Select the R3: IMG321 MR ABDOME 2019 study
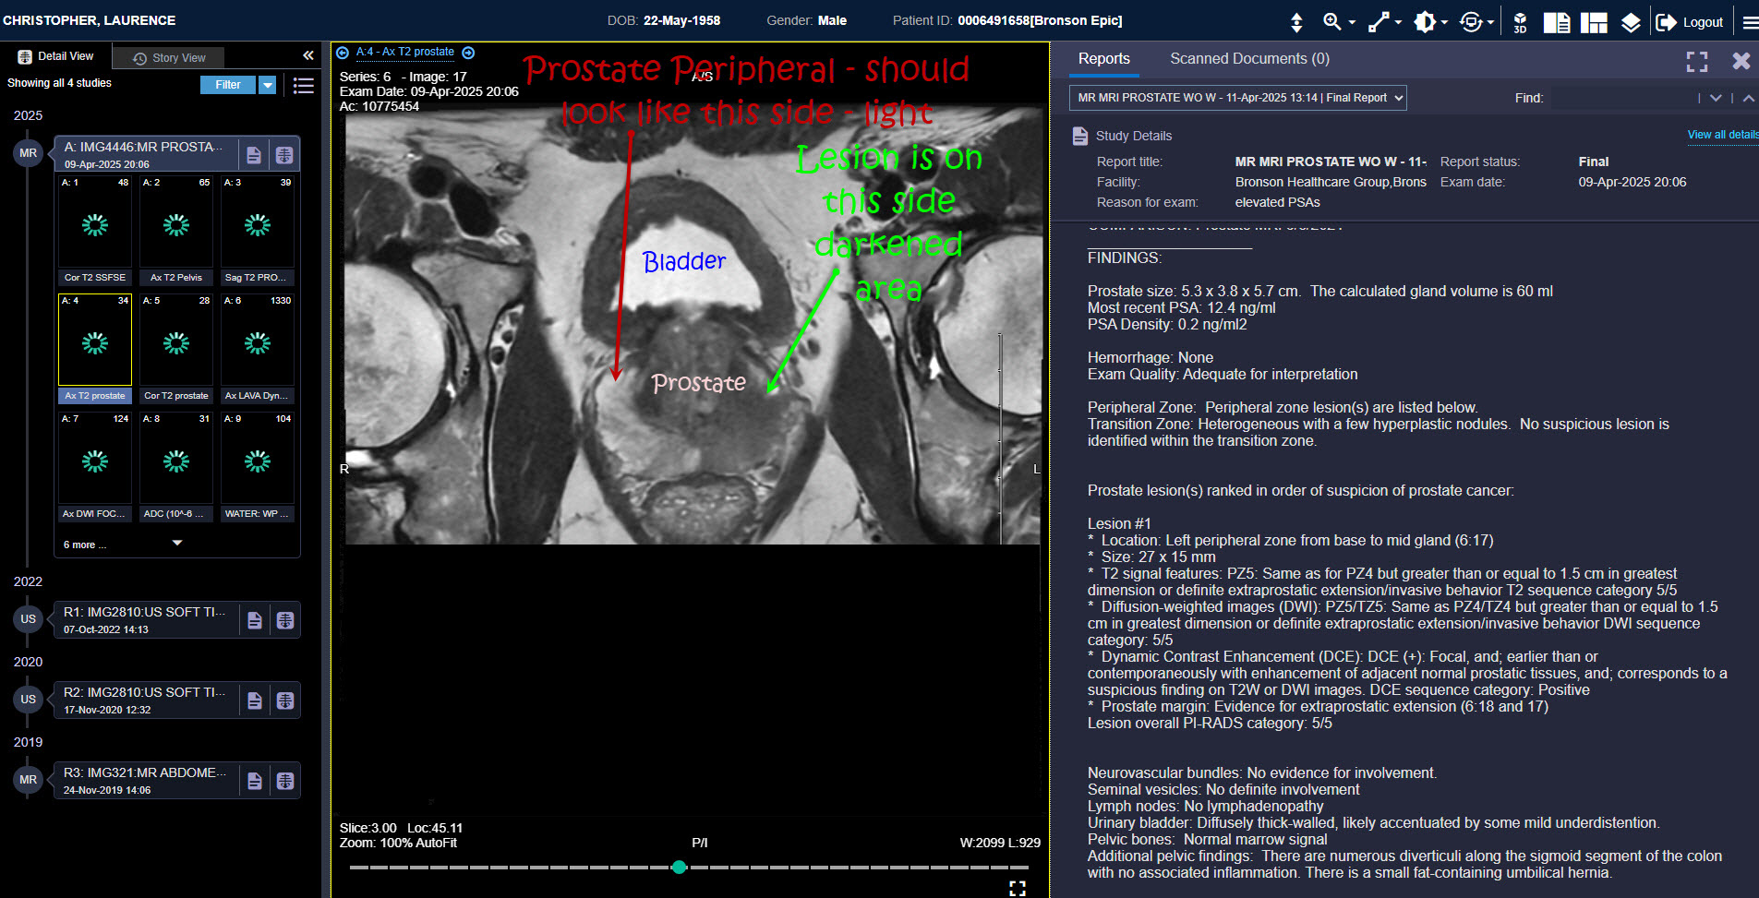The width and height of the screenshot is (1759, 898). (145, 781)
